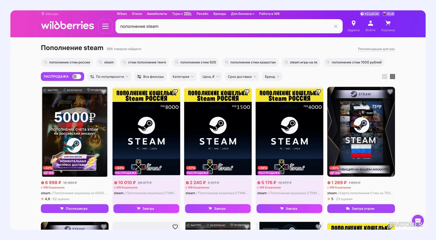The image size is (436, 240).
Task: Open the Wildberries hamburger catalog menu
Action: pyautogui.click(x=105, y=26)
